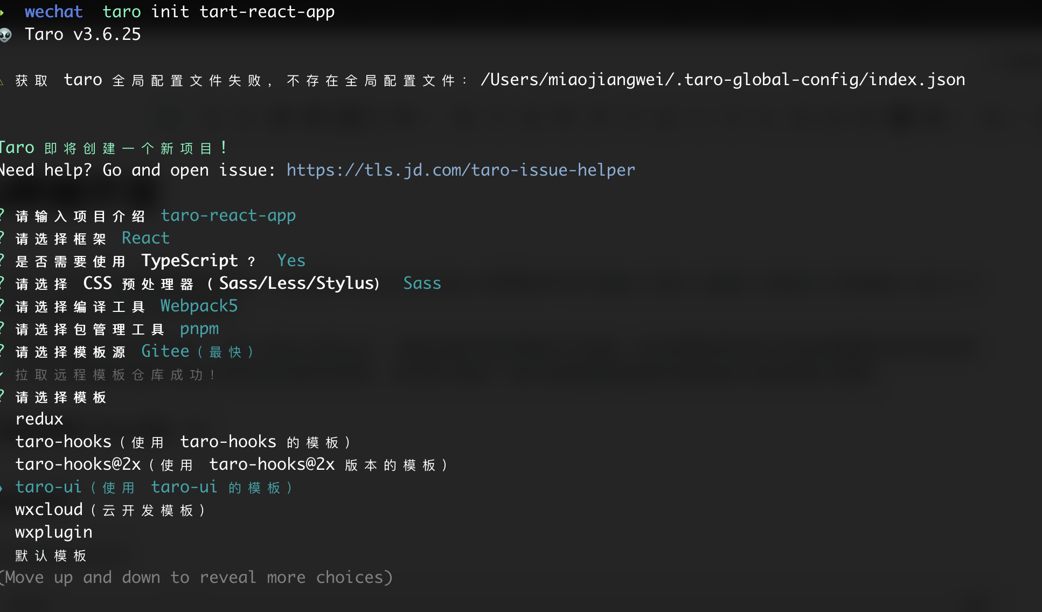Screen dimensions: 1042x612
Task: Click the wechat directory name in prompt
Action: [x=54, y=12]
